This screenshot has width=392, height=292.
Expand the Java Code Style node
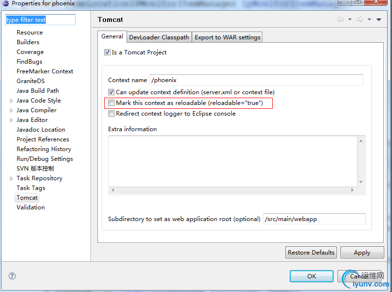(11, 101)
